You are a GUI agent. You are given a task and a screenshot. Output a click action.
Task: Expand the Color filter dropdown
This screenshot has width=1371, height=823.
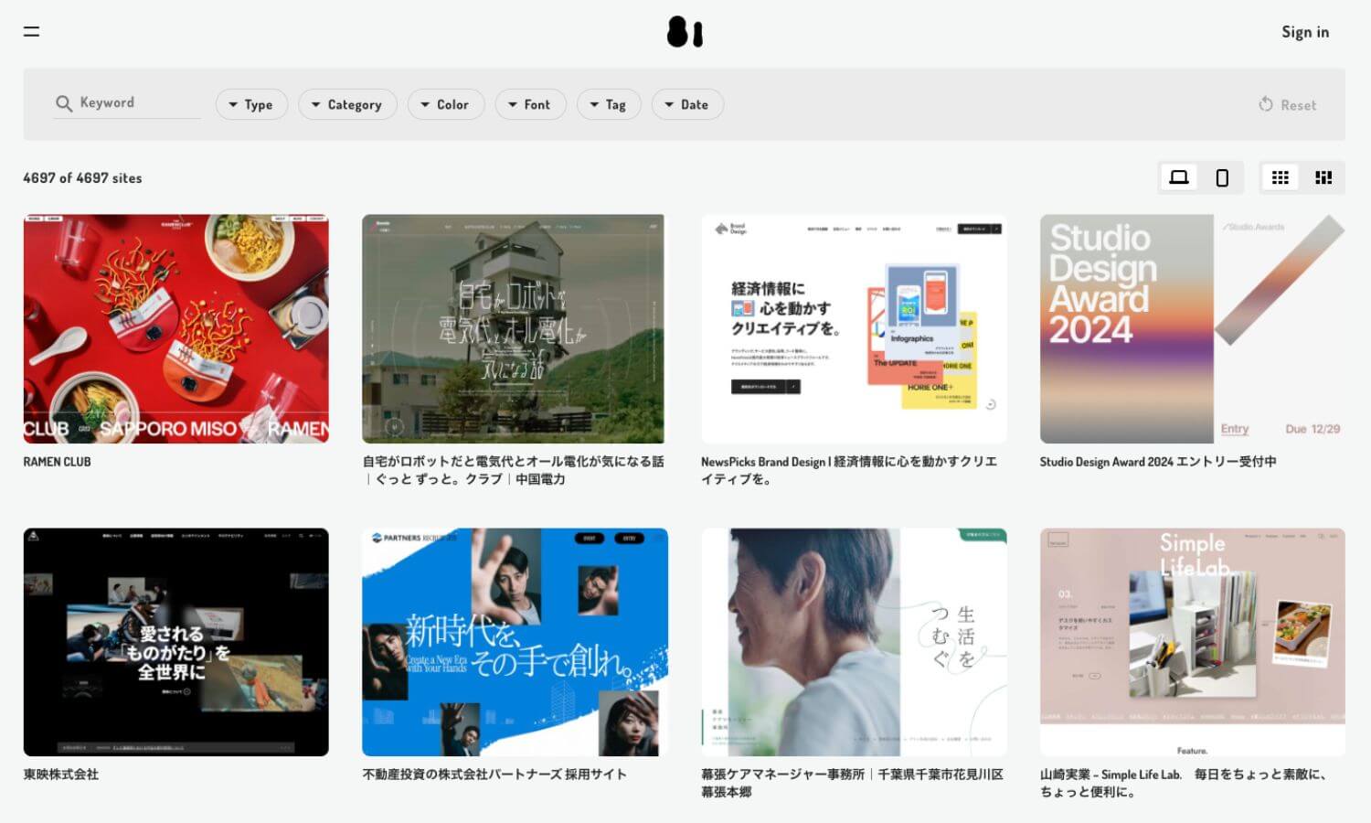click(x=445, y=104)
